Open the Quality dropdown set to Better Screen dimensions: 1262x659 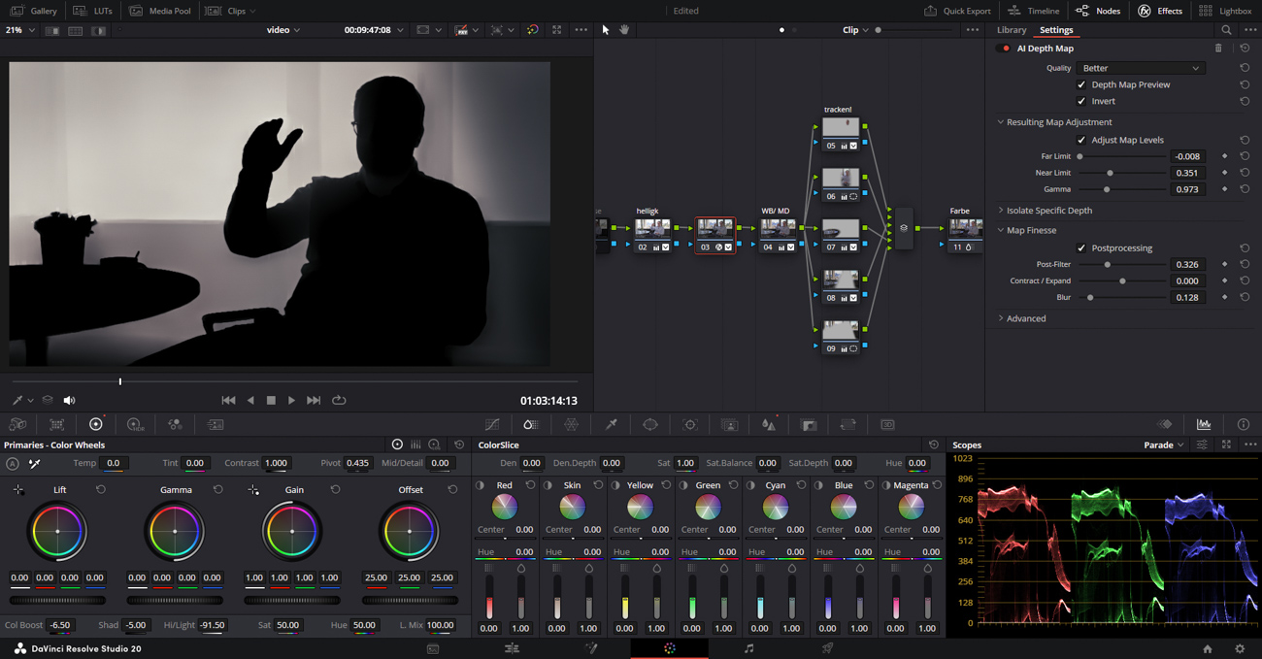pyautogui.click(x=1140, y=68)
